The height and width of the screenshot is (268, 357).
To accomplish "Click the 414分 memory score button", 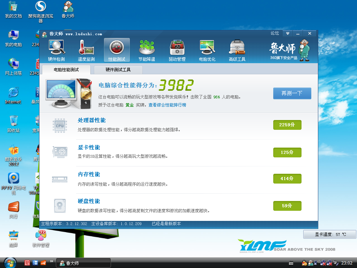I will click(x=287, y=179).
